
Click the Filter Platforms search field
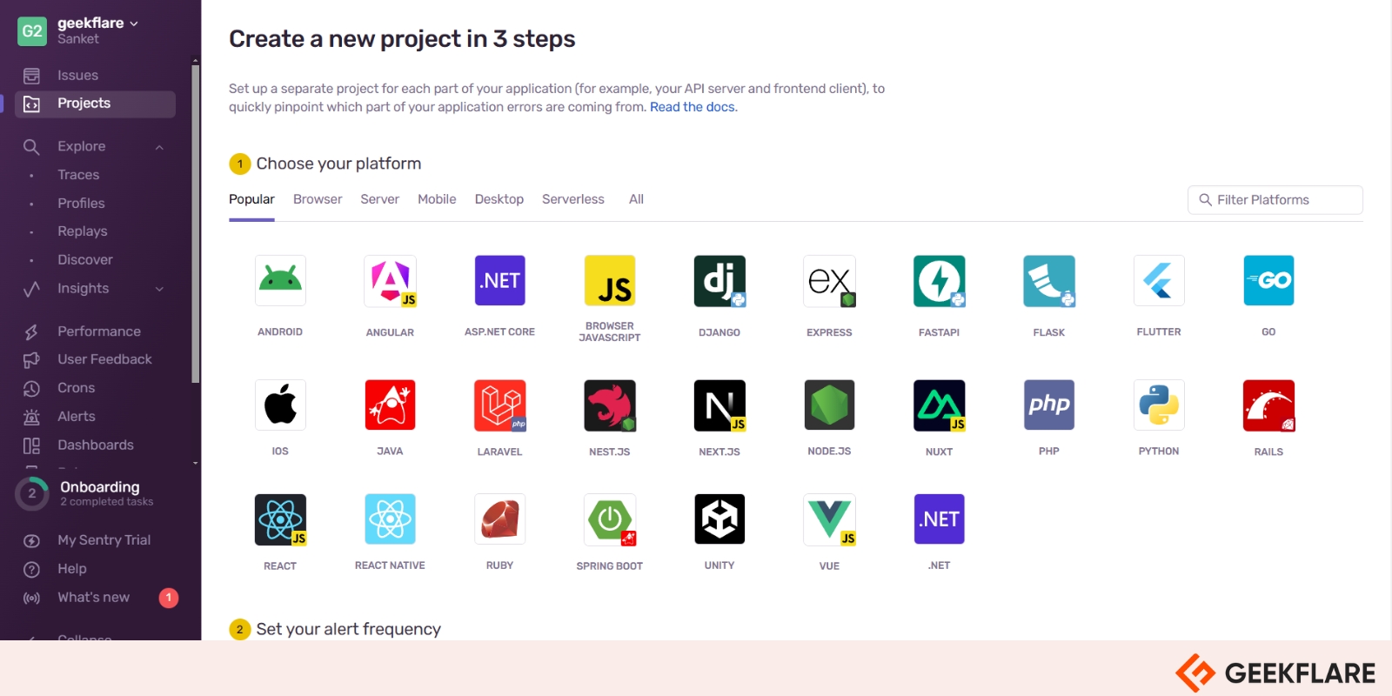[1275, 200]
